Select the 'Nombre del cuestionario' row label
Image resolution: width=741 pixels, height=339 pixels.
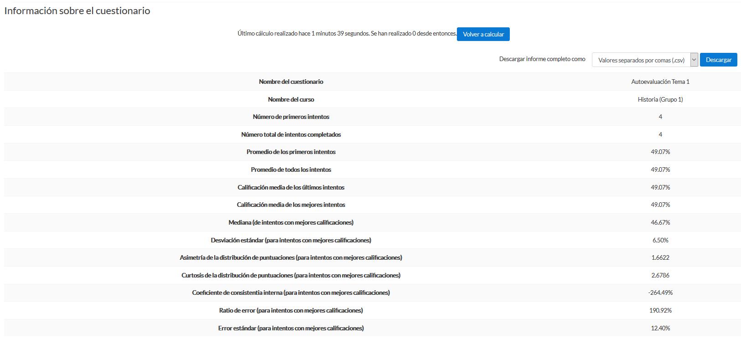[x=291, y=82]
